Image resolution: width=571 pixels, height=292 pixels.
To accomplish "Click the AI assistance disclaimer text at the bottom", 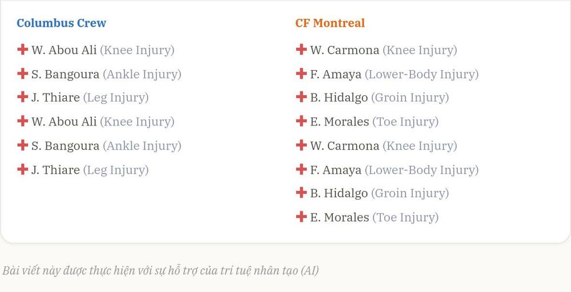I will (160, 270).
